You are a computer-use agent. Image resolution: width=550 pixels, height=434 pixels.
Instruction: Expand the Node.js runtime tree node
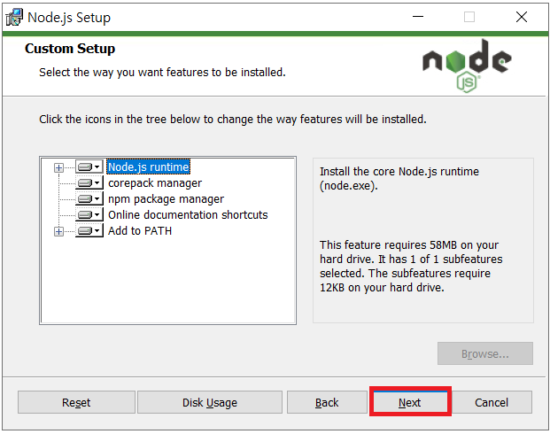[x=58, y=167]
